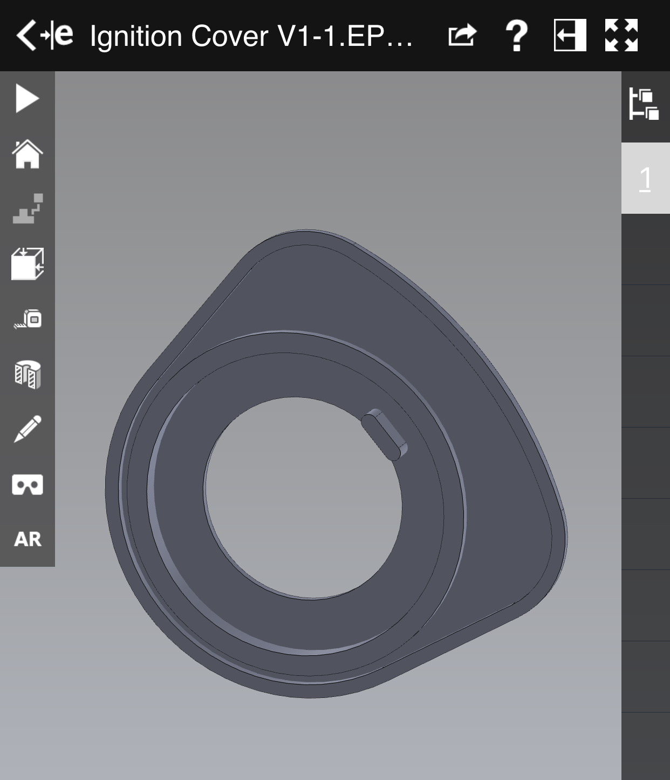This screenshot has height=780, width=670.
Task: Open the view orientation cube menu
Action: coord(27,264)
